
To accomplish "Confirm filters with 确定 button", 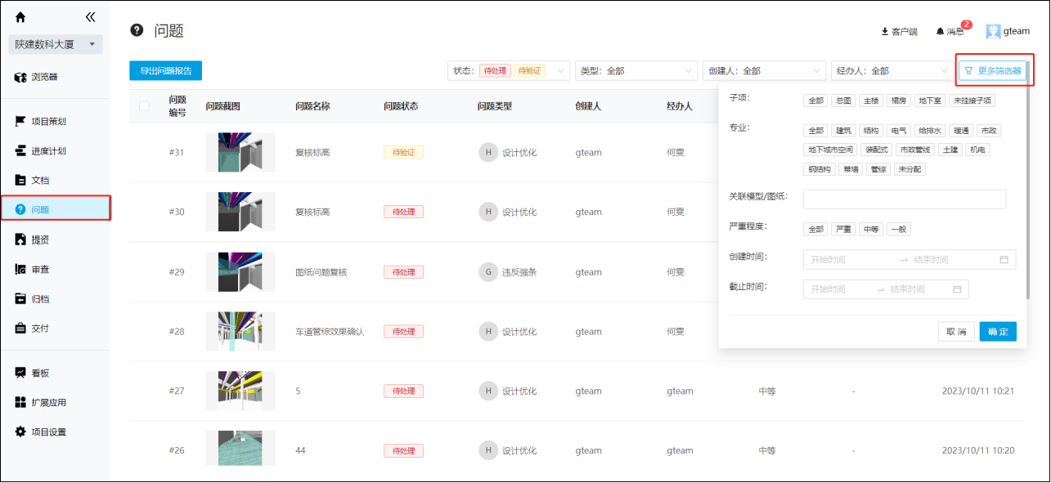I will tap(997, 332).
